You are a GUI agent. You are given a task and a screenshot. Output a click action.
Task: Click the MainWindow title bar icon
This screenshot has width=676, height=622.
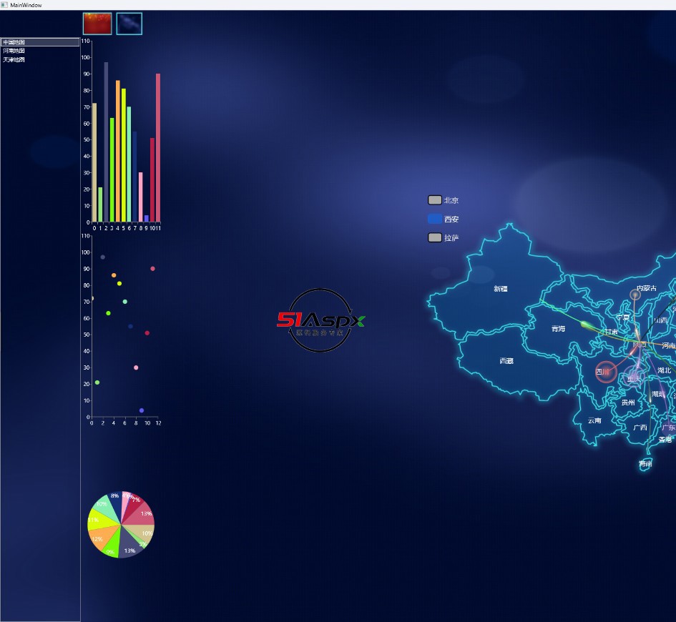[4, 5]
